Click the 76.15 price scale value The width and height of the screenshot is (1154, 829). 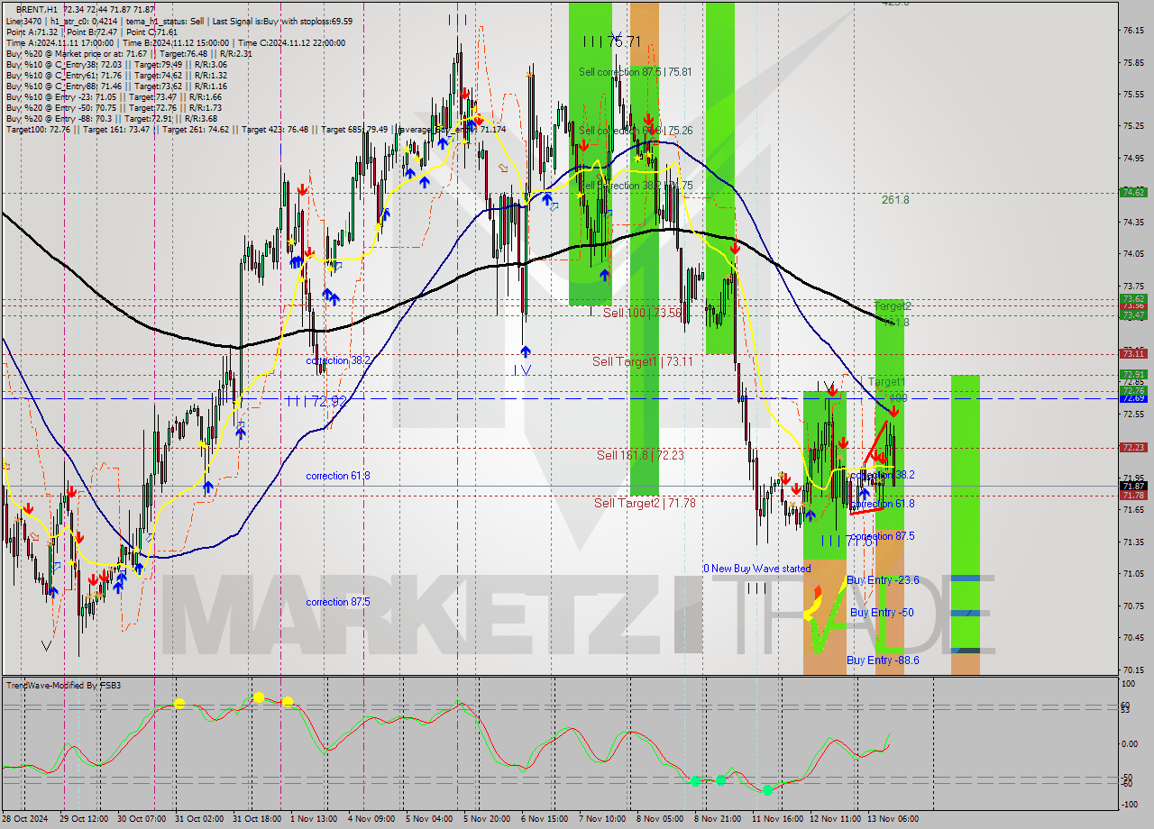1134,31
